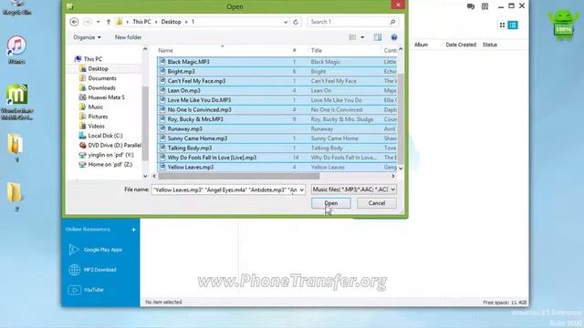Open the recent locations dropdown arrow
The image size is (584, 328).
point(98,22)
